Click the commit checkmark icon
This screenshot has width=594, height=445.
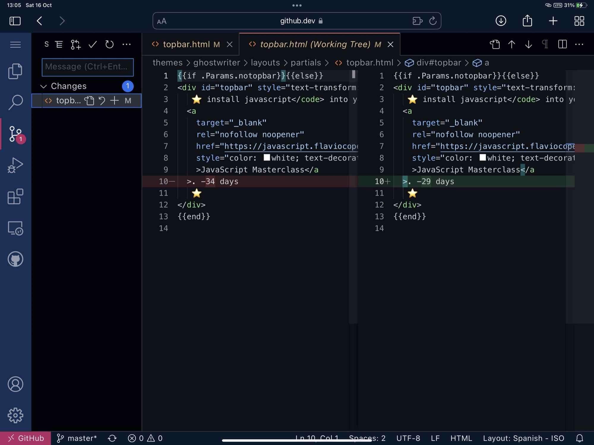[93, 45]
